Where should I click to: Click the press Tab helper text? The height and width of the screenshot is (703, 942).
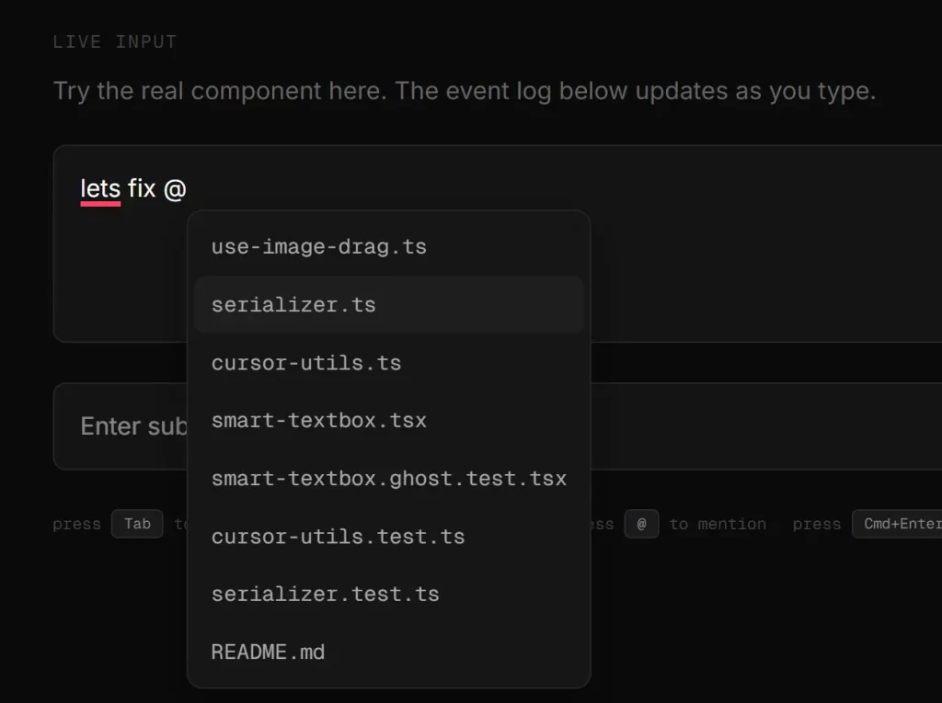click(x=76, y=524)
